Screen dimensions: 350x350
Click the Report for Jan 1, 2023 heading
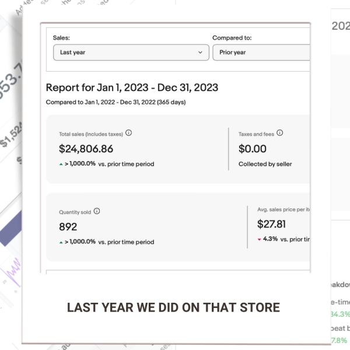pos(132,87)
